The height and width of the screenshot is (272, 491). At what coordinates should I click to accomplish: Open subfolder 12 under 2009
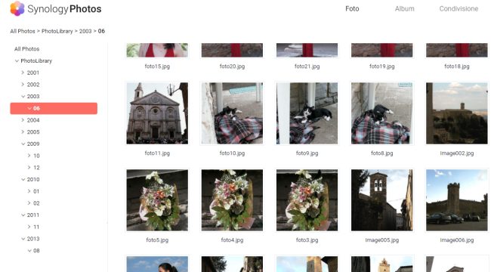[36, 168]
